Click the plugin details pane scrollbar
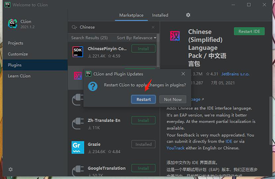This screenshot has height=179, width=275. coord(270,121)
